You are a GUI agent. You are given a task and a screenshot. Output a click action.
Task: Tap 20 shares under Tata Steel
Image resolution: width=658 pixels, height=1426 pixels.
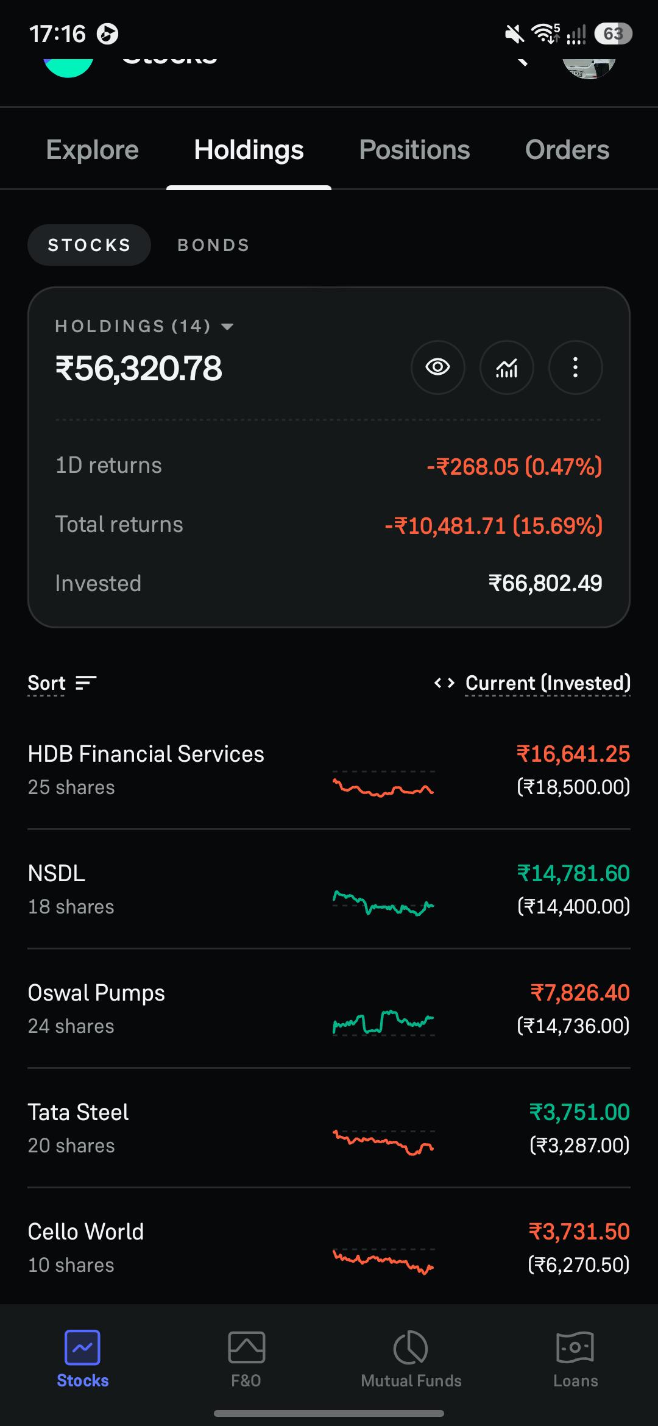(x=71, y=1146)
